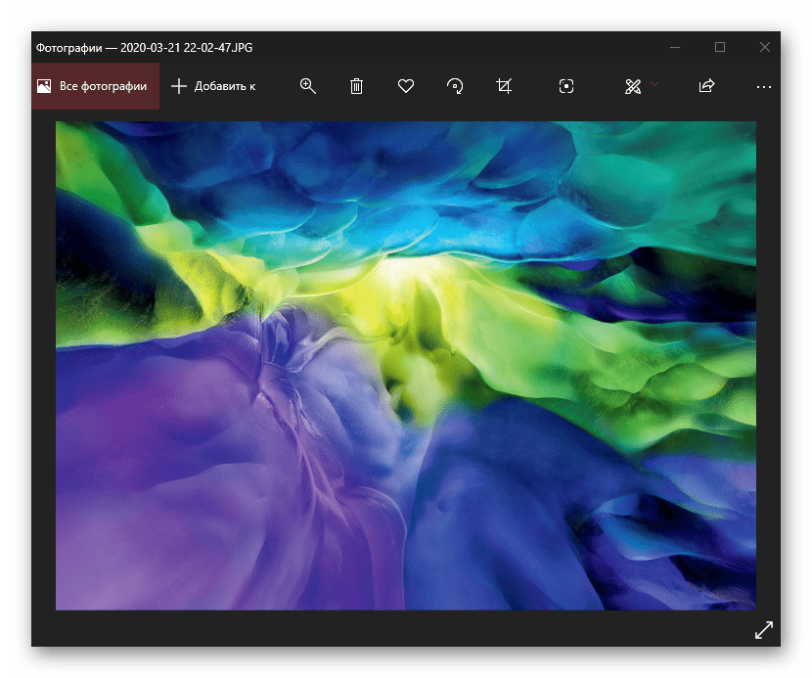Screen dimensions: 812x678
Task: Click the zoom magnifier icon
Action: [x=307, y=86]
